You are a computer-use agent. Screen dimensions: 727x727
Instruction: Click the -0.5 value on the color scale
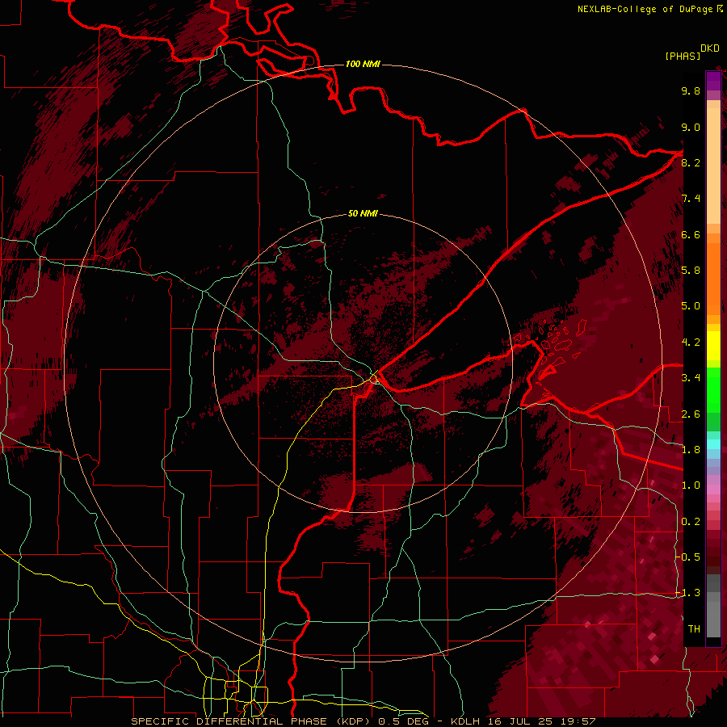pyautogui.click(x=687, y=557)
